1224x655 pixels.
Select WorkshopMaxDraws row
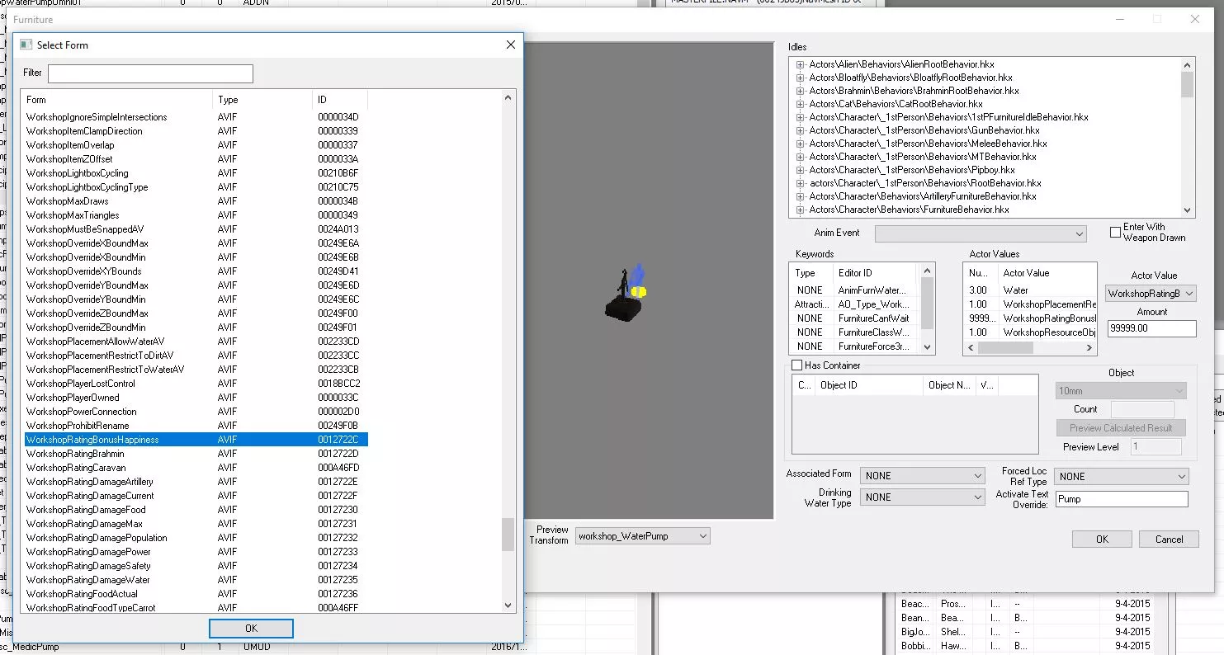pyautogui.click(x=196, y=201)
